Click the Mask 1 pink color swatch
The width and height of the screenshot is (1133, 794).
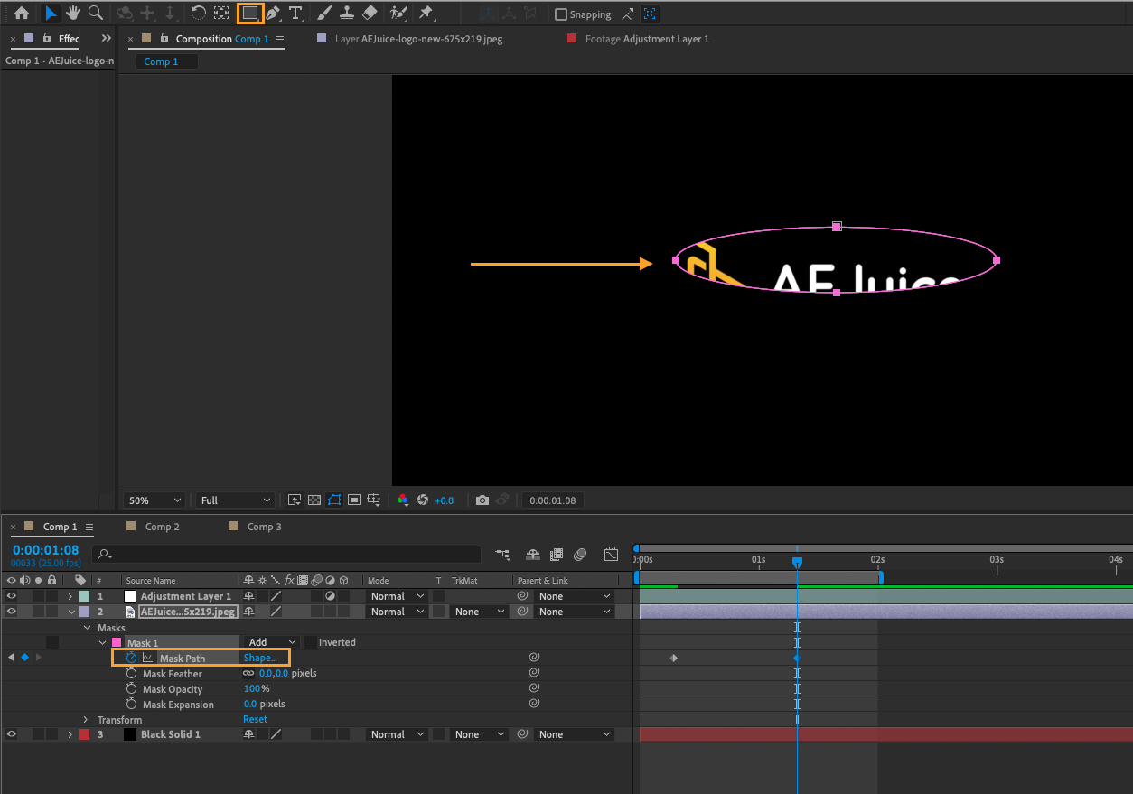(x=117, y=642)
